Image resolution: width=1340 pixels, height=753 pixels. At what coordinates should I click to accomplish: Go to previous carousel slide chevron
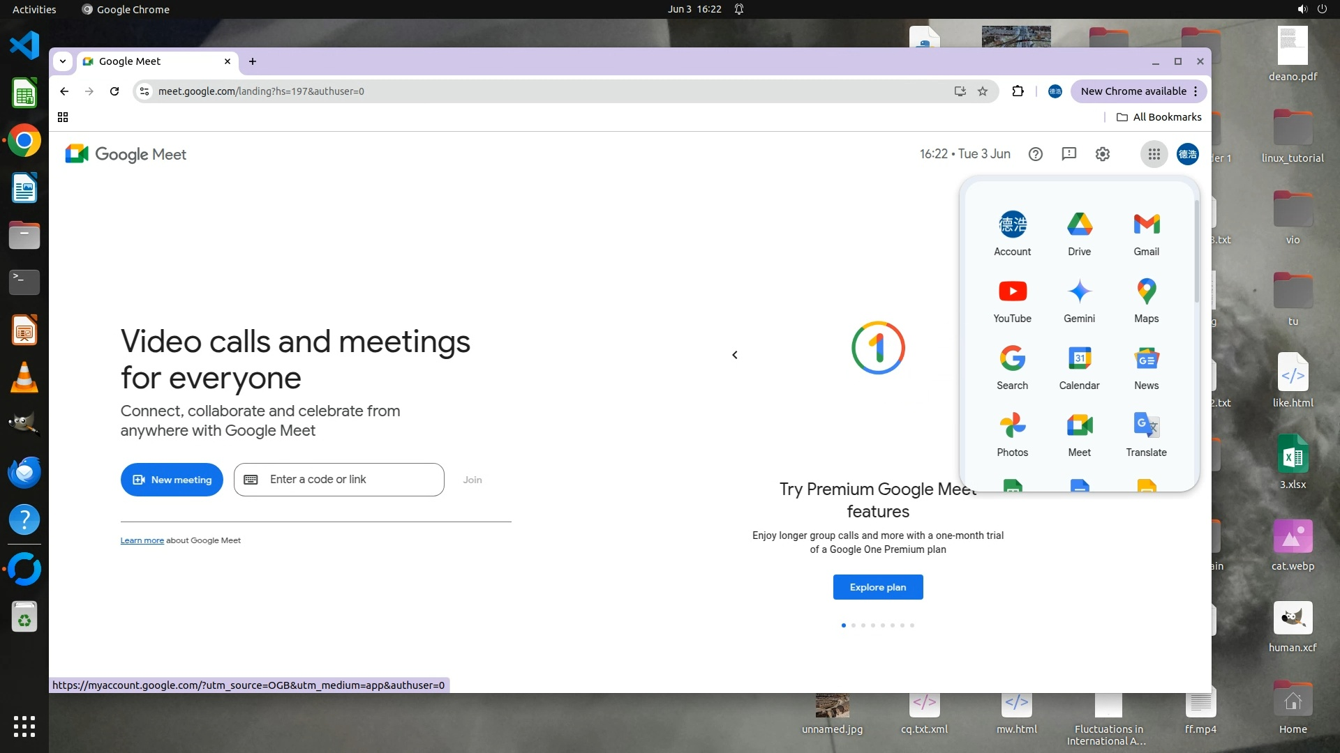click(734, 355)
